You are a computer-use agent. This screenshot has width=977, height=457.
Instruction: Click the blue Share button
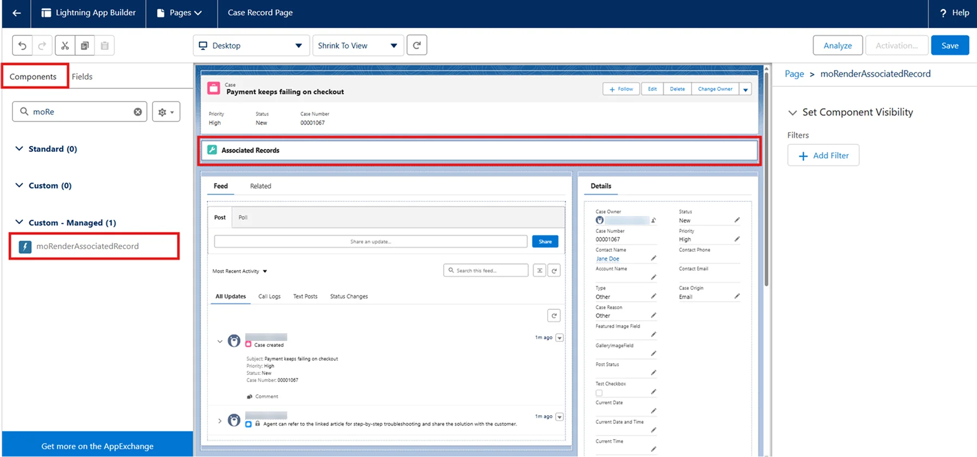click(x=545, y=242)
